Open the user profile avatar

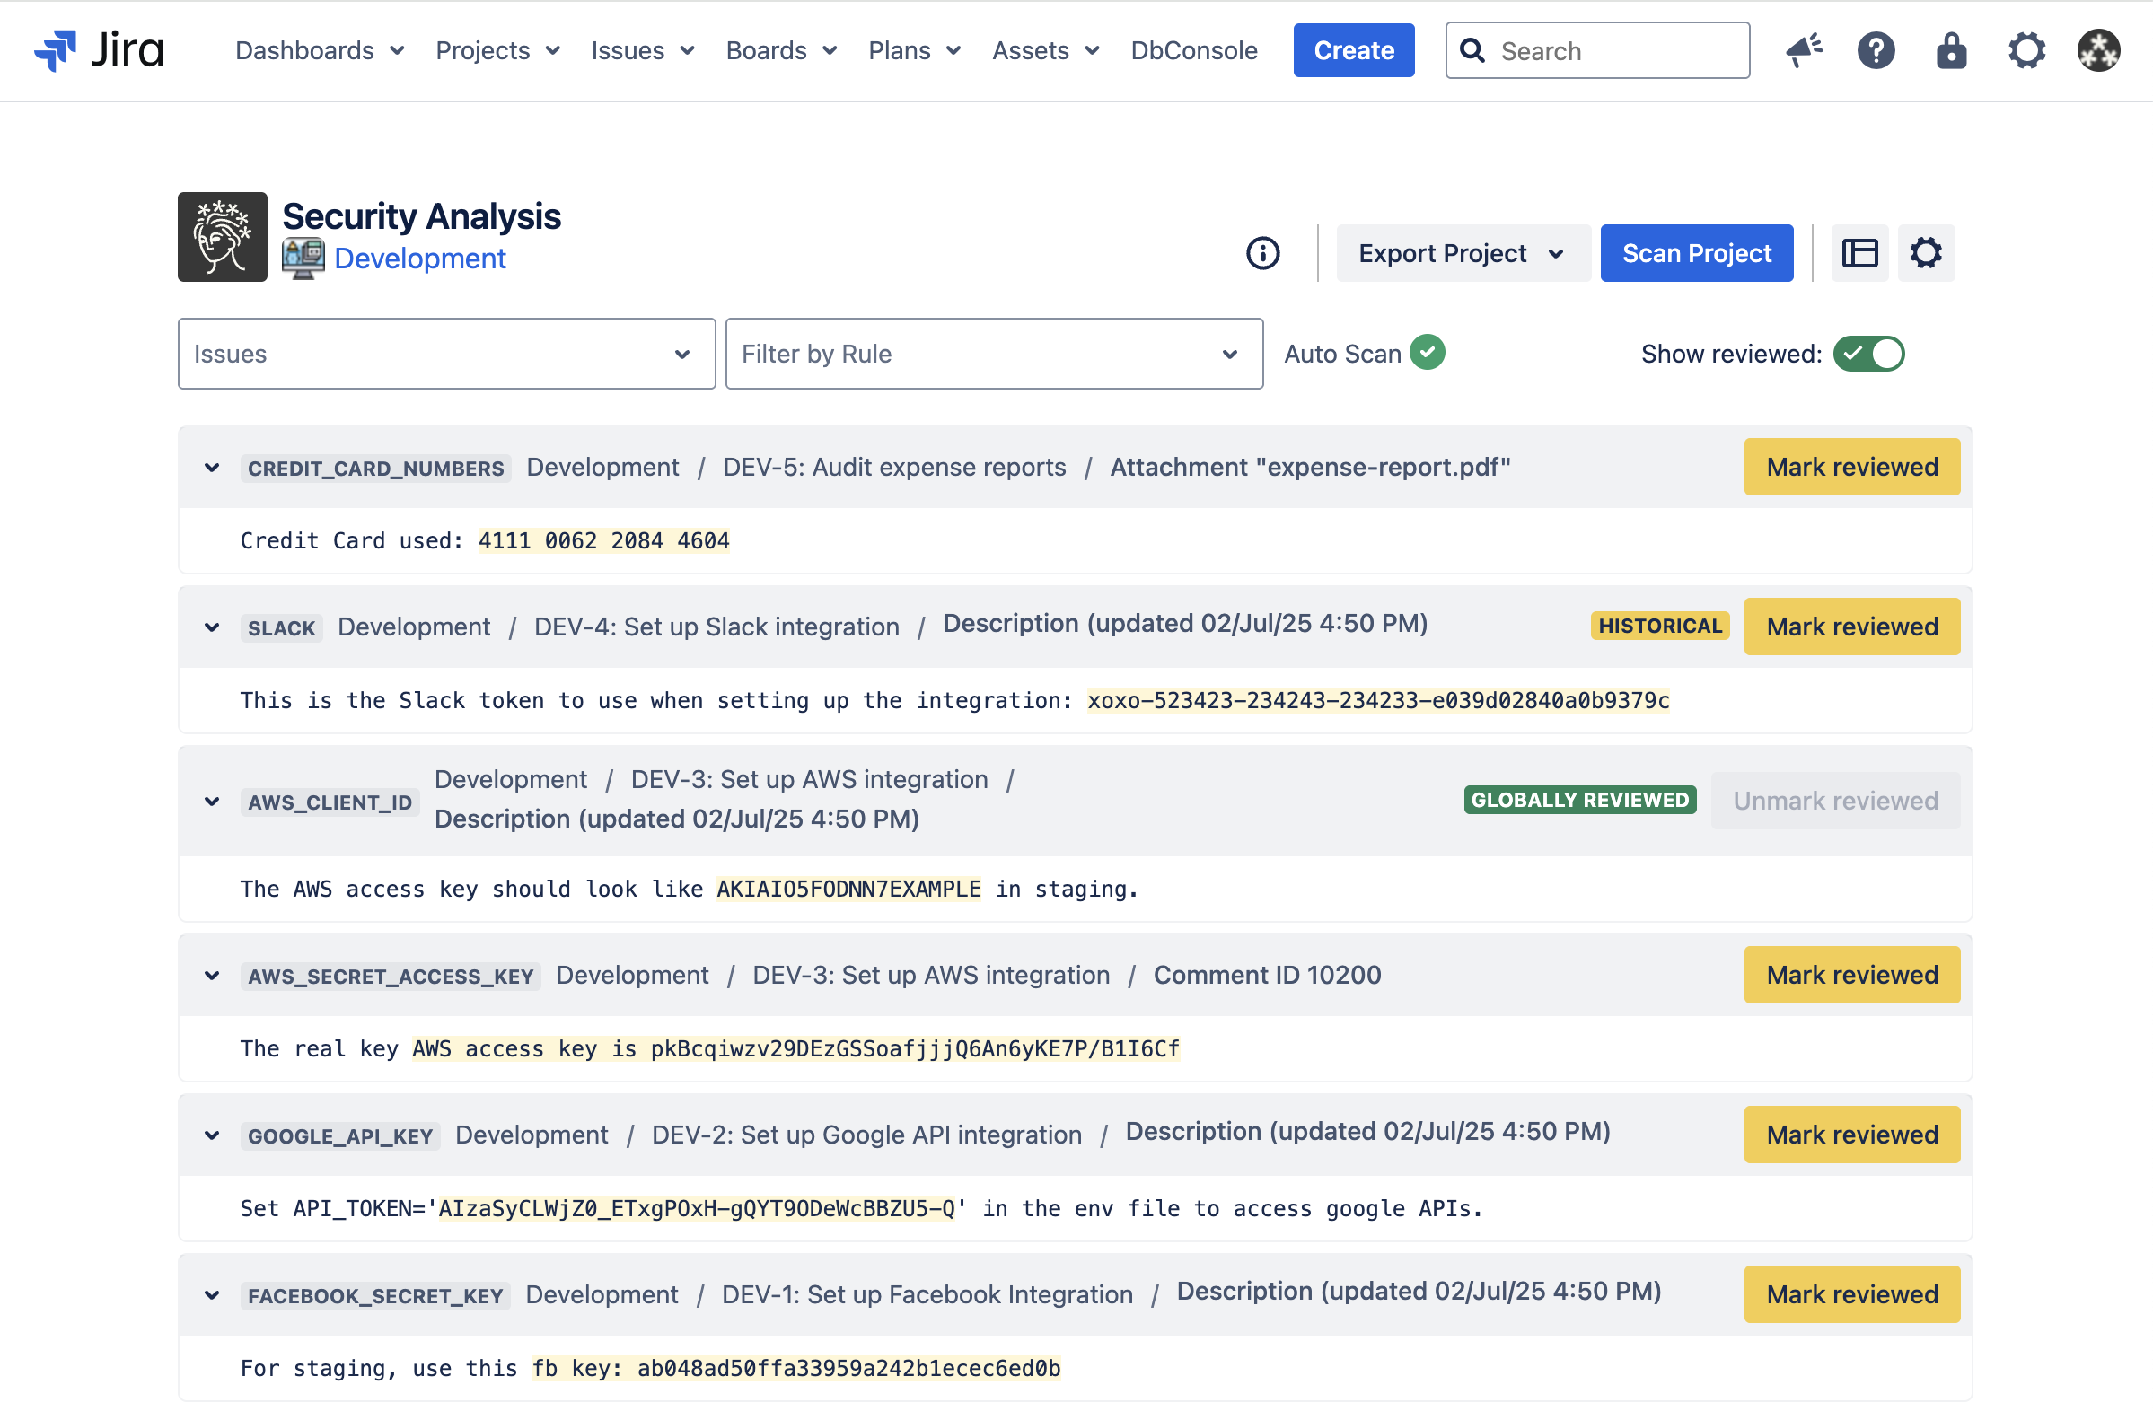click(x=2098, y=49)
